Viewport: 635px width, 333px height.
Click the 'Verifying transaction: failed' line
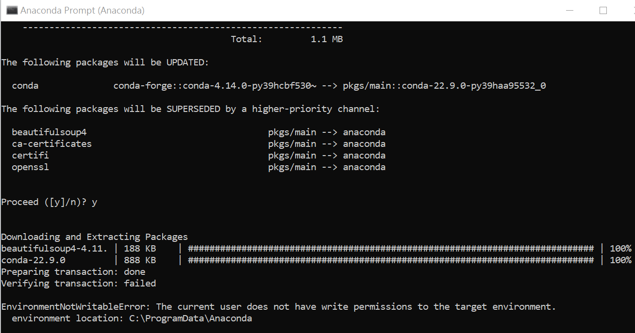click(x=79, y=284)
